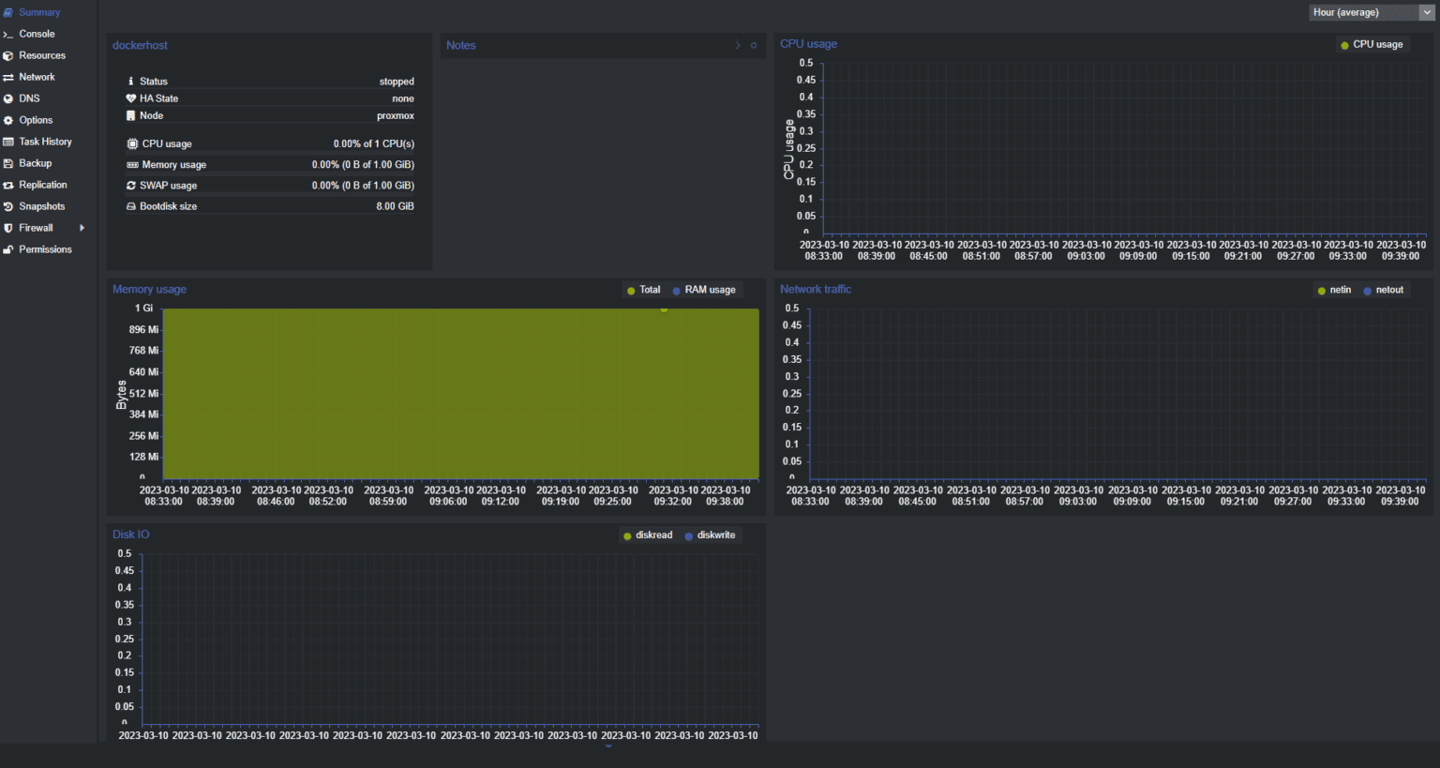This screenshot has width=1440, height=768.
Task: Switch to the Task History tab
Action: (45, 142)
